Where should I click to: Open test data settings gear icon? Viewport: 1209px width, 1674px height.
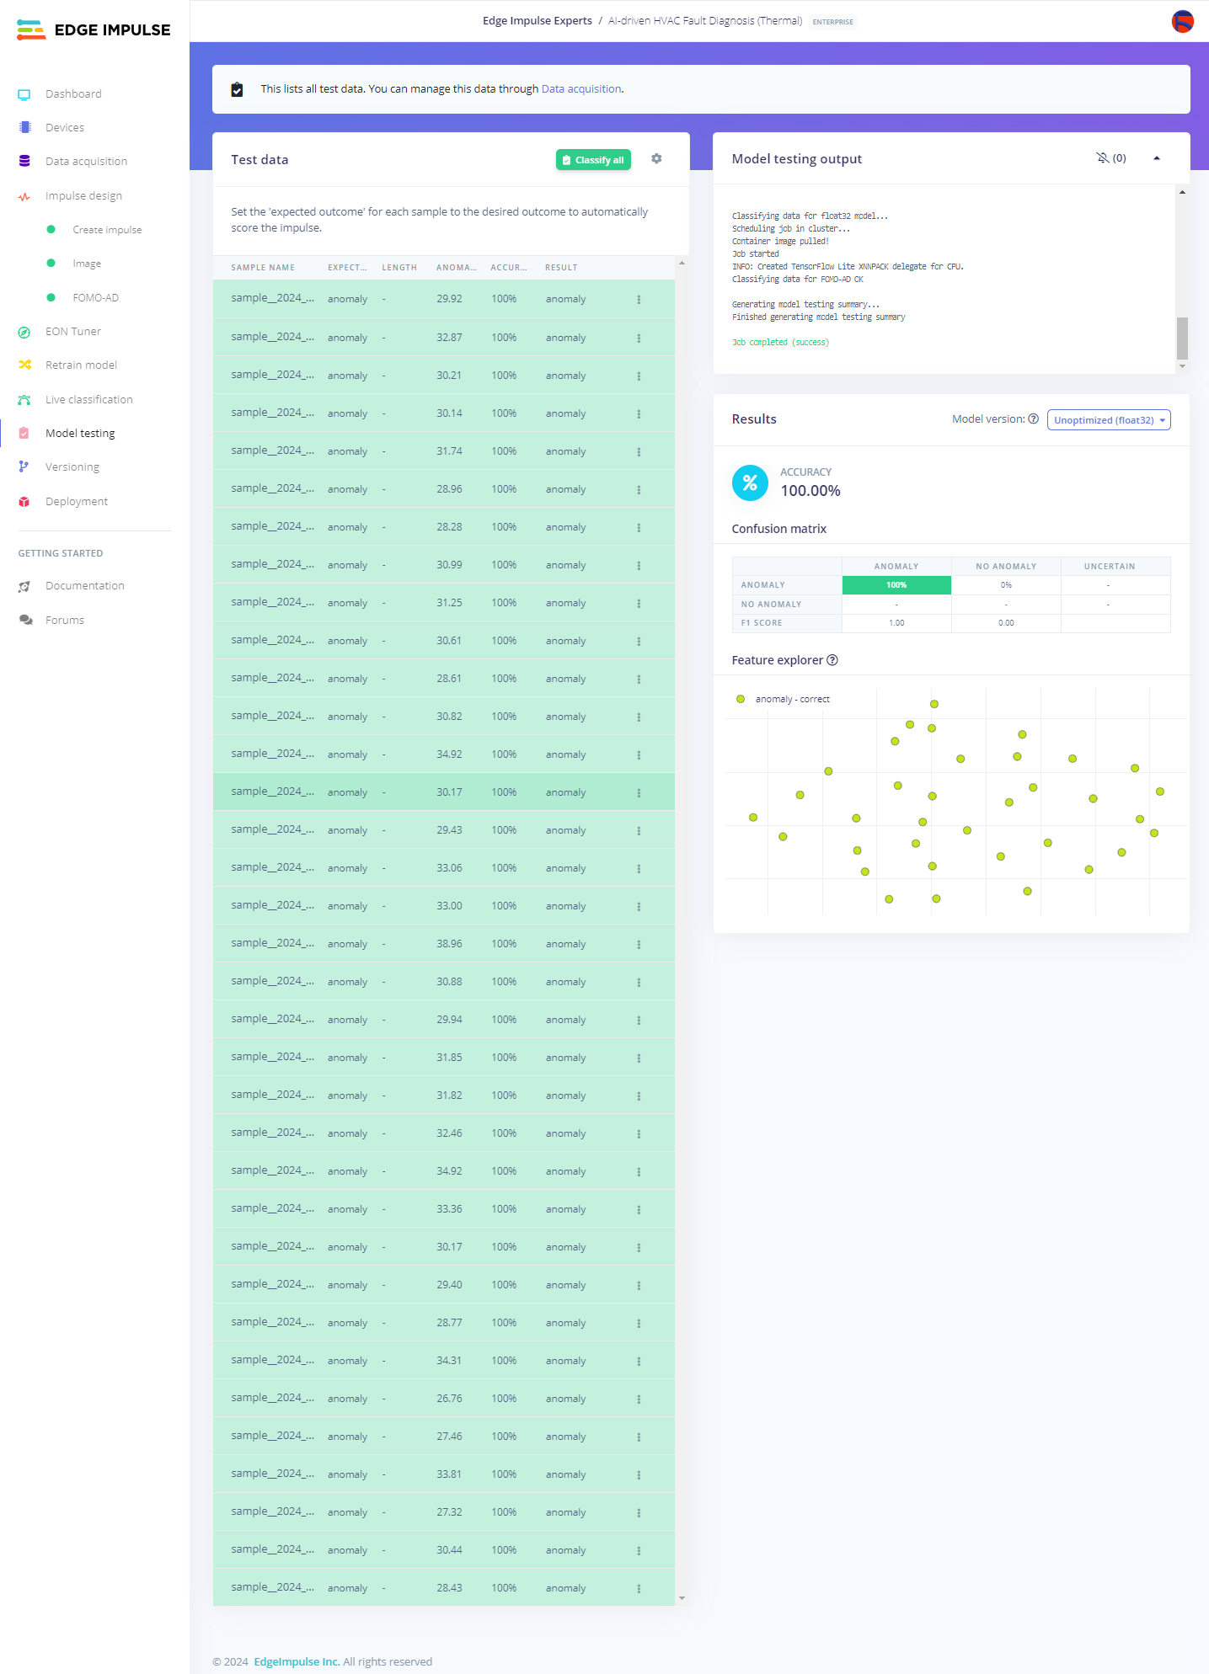pyautogui.click(x=656, y=159)
